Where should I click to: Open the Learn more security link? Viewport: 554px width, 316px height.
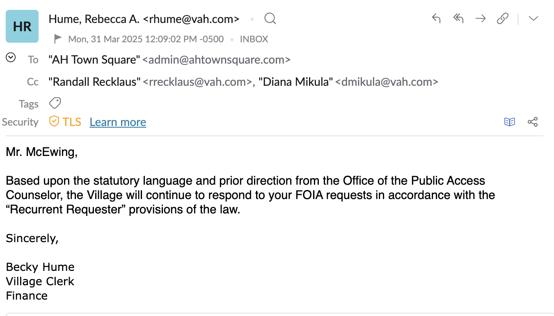tap(118, 122)
